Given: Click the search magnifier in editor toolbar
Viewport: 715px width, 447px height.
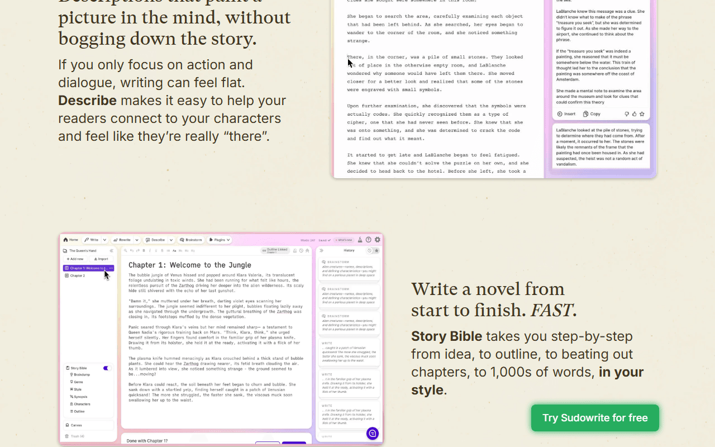Looking at the screenshot, I should click(x=126, y=250).
